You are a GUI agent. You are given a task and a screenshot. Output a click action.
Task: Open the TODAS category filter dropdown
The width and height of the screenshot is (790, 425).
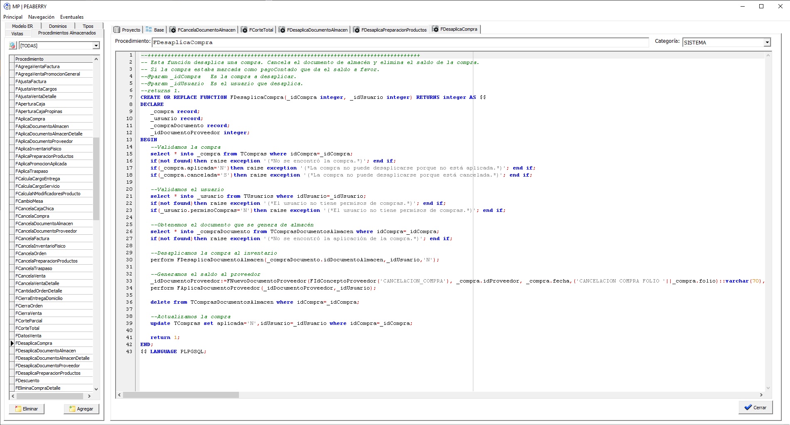coord(96,46)
